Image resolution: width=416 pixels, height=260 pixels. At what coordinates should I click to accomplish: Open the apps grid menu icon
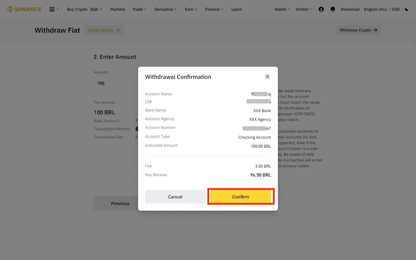52,9
